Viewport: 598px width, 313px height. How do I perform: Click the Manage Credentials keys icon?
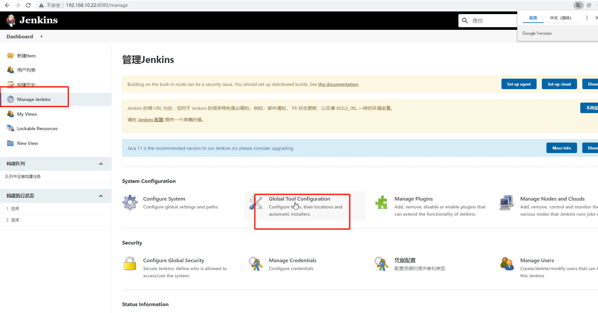[256, 264]
